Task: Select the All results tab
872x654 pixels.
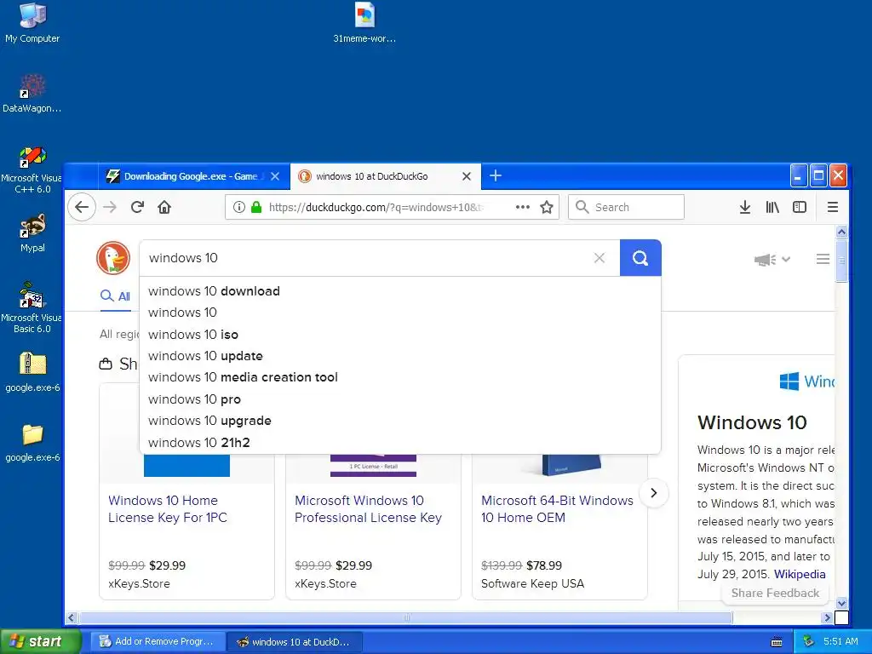Action: (116, 296)
